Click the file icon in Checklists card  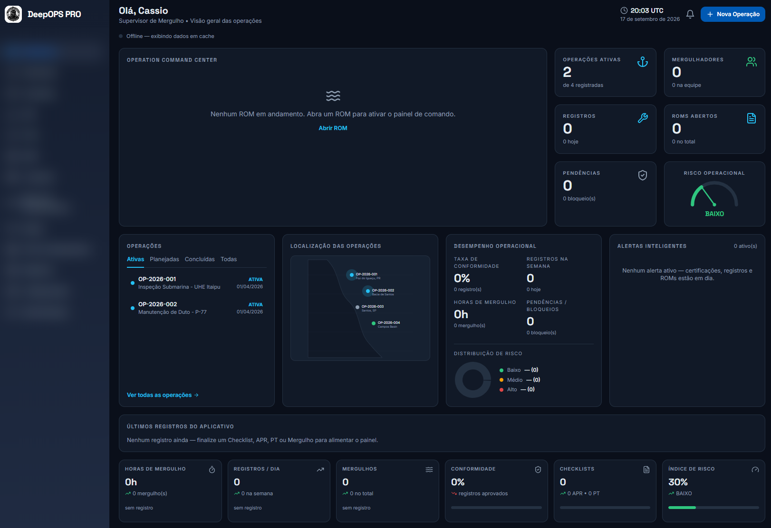click(x=646, y=470)
